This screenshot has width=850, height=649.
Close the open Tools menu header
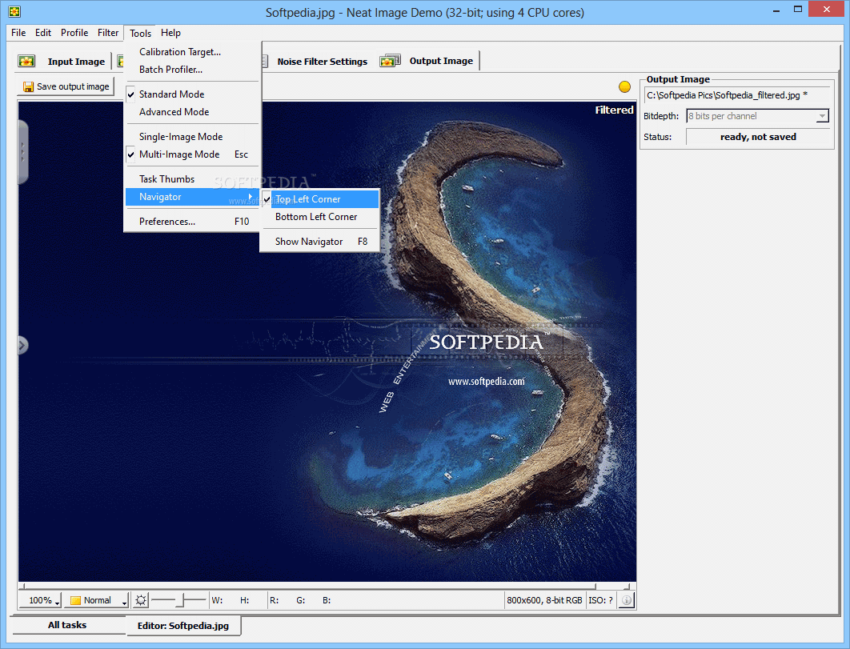point(140,33)
